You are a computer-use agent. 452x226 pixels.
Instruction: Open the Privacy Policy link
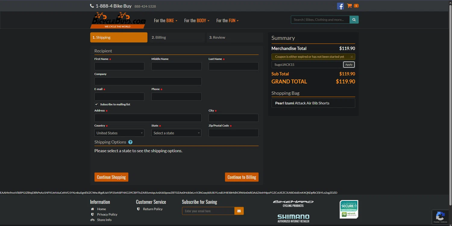point(107,215)
